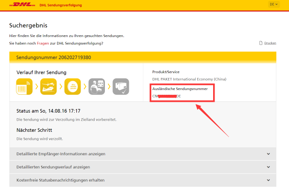Click the Nächster Schritt heading
The width and height of the screenshot is (289, 190).
tap(34, 130)
